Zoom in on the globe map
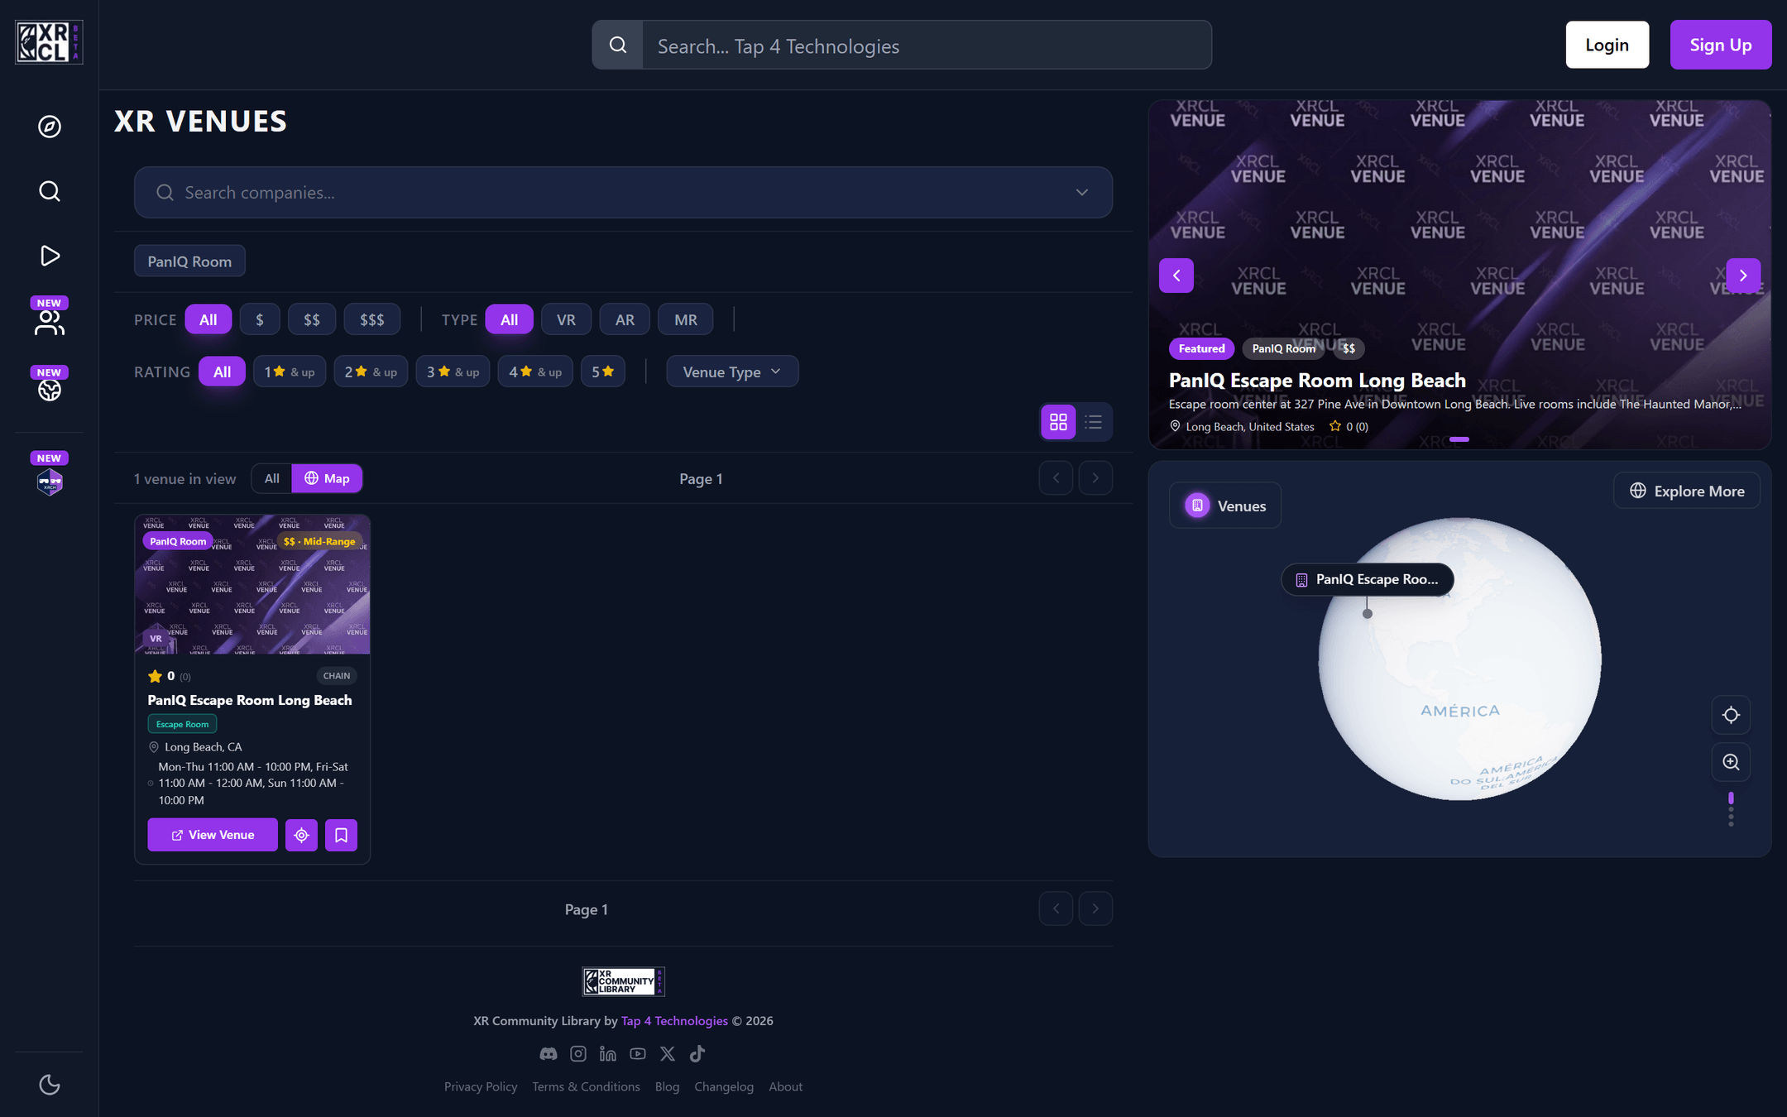Viewport: 1787px width, 1117px height. click(1731, 762)
